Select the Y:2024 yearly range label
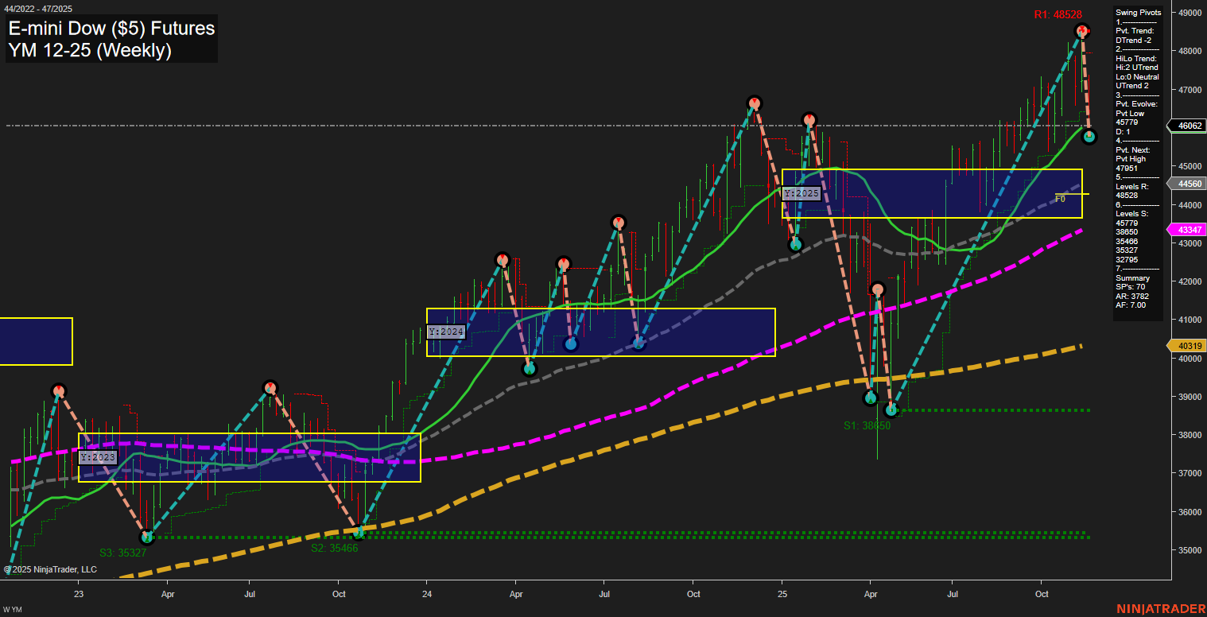 coord(445,332)
